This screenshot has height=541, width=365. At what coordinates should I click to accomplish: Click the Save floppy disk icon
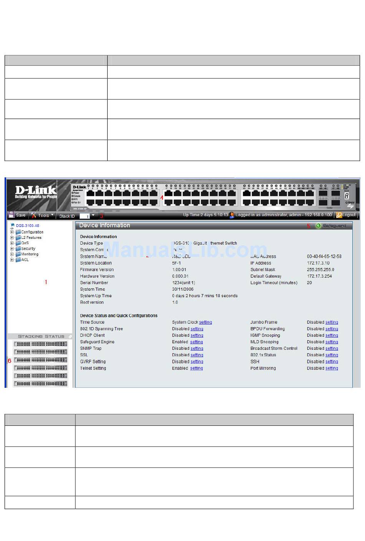pos(12,215)
